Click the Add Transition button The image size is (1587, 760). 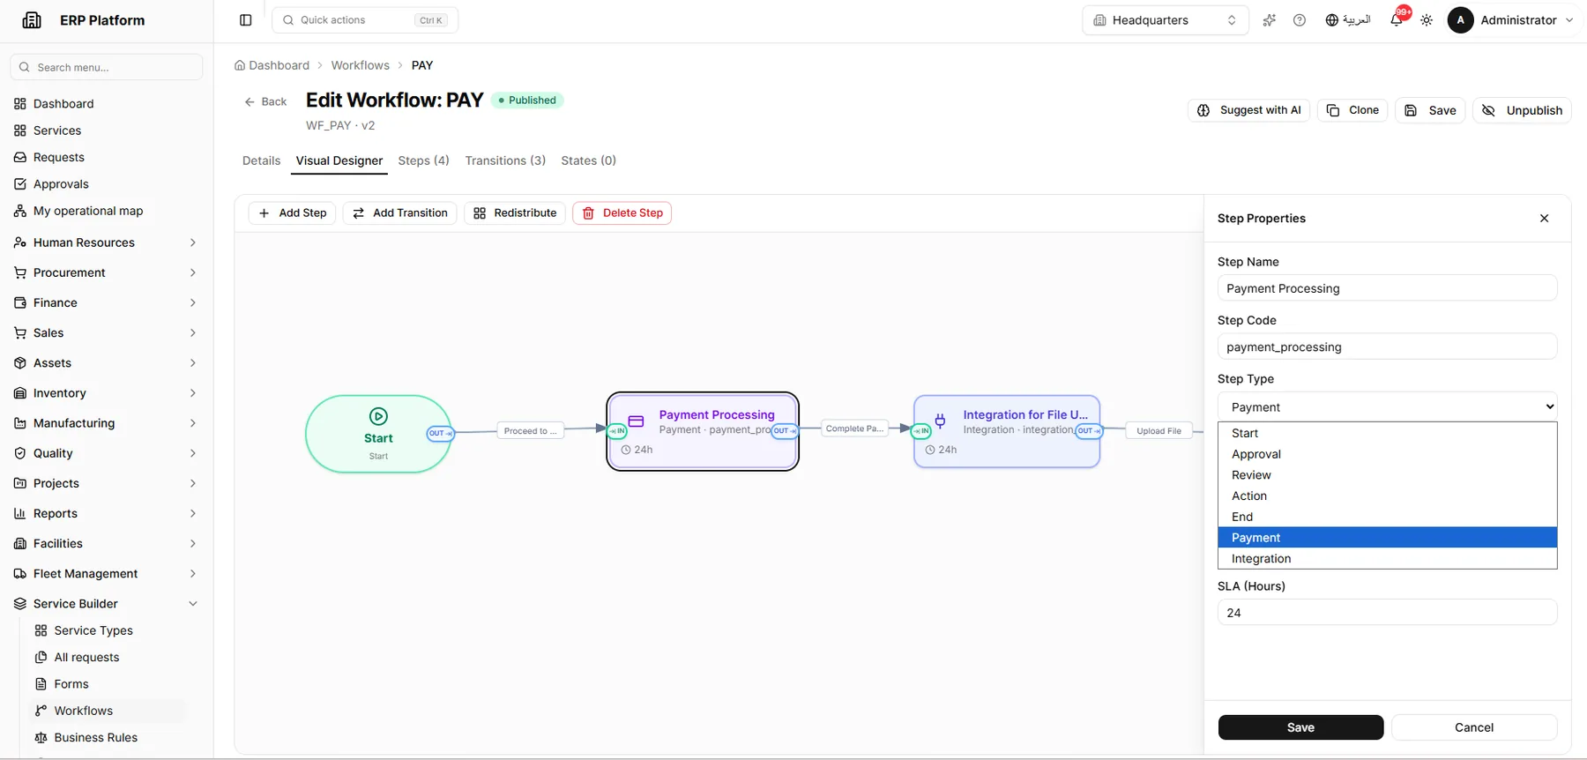coord(399,213)
